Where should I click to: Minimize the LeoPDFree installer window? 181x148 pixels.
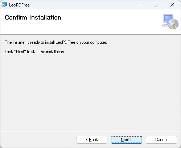point(139,5)
